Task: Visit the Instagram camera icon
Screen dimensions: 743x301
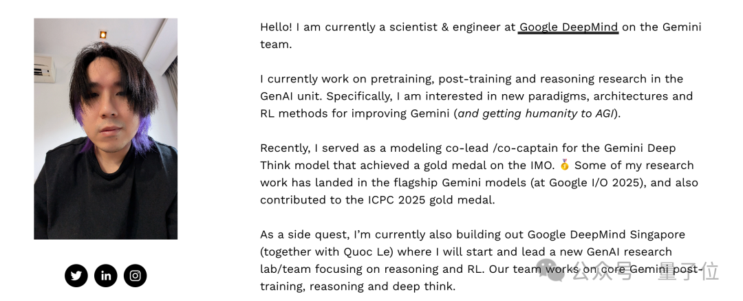Action: pos(135,276)
